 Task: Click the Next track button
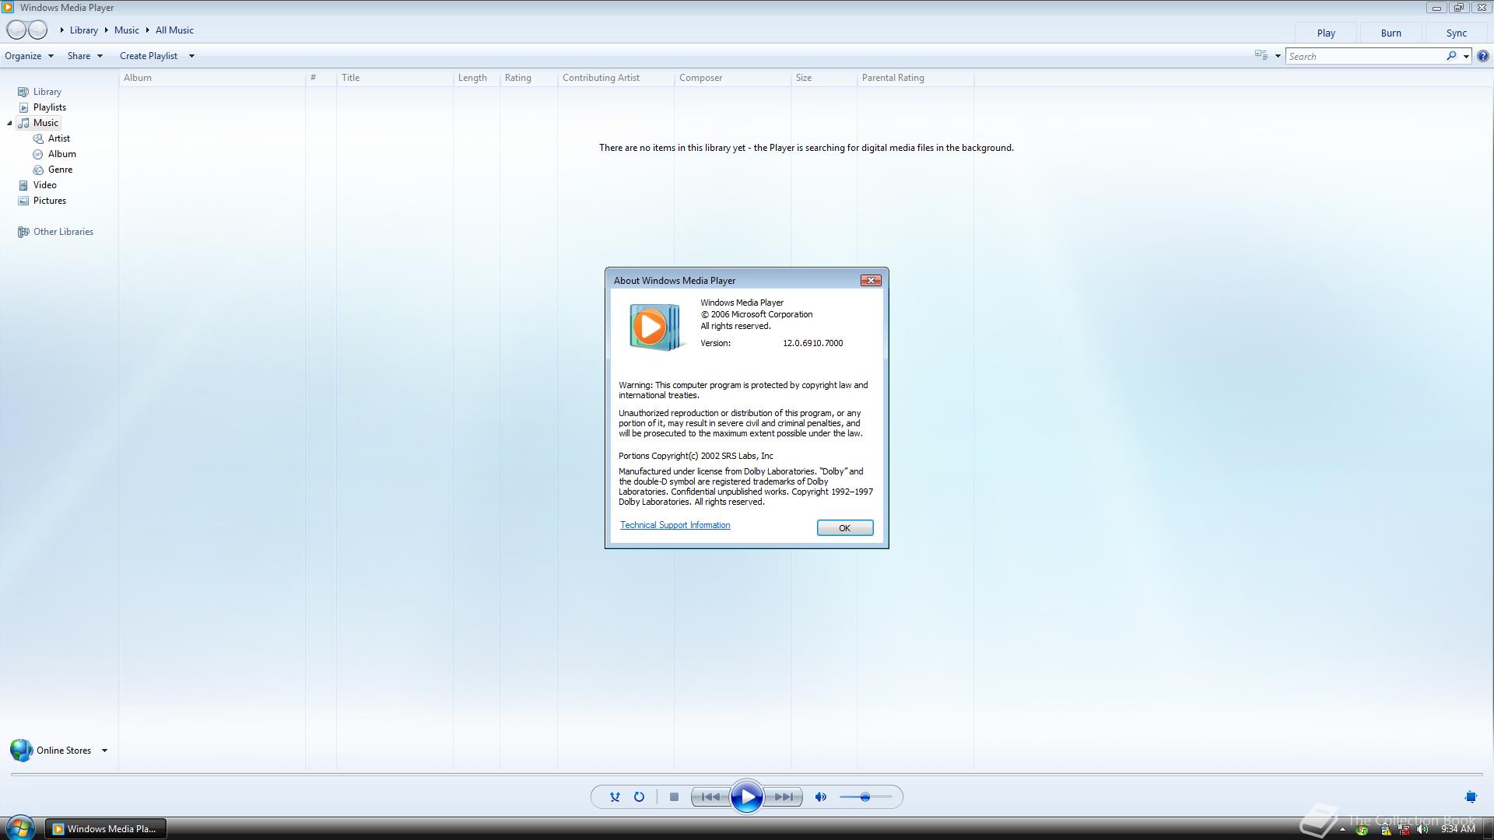coord(784,796)
